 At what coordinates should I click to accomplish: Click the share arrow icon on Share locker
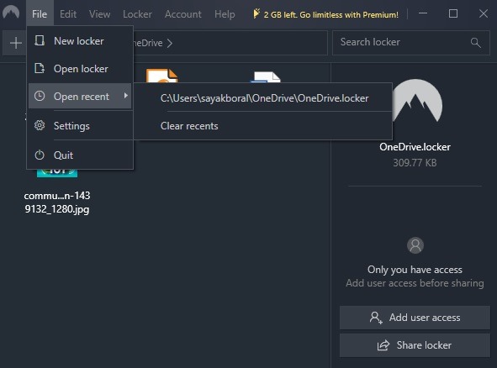383,344
